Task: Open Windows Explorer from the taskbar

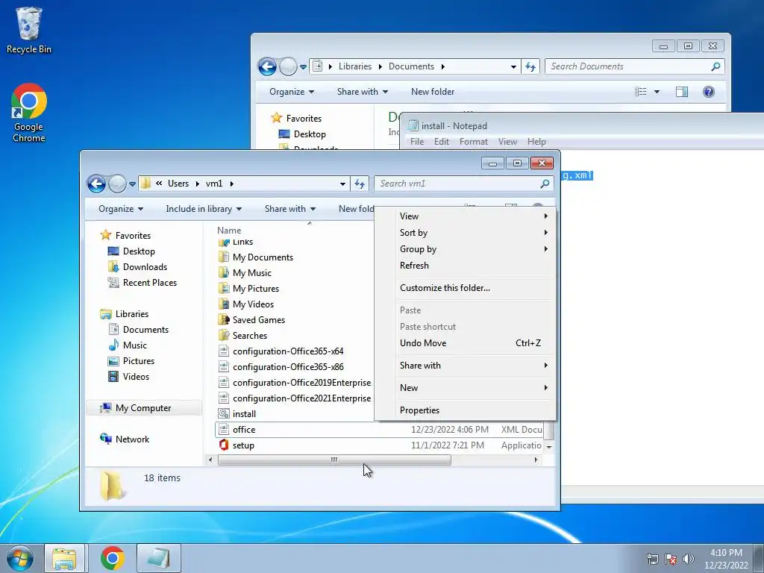Action: pos(64,558)
